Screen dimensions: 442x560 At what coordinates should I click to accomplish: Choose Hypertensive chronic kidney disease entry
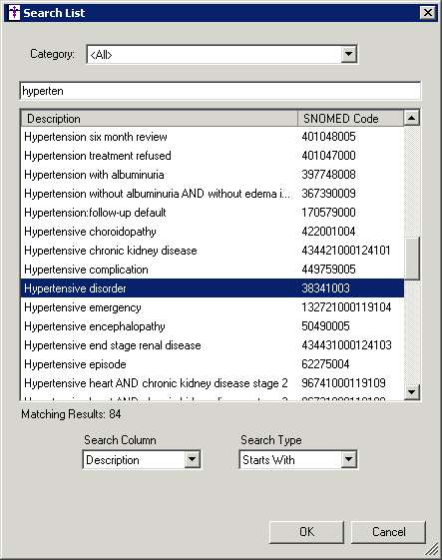[x=213, y=251]
